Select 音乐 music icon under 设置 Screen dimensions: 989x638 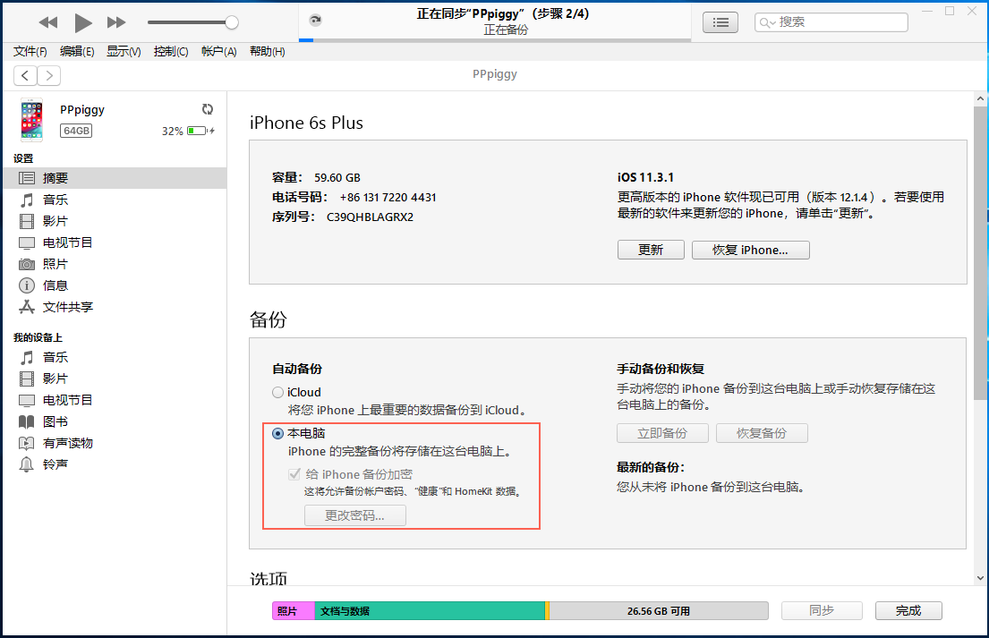click(27, 200)
